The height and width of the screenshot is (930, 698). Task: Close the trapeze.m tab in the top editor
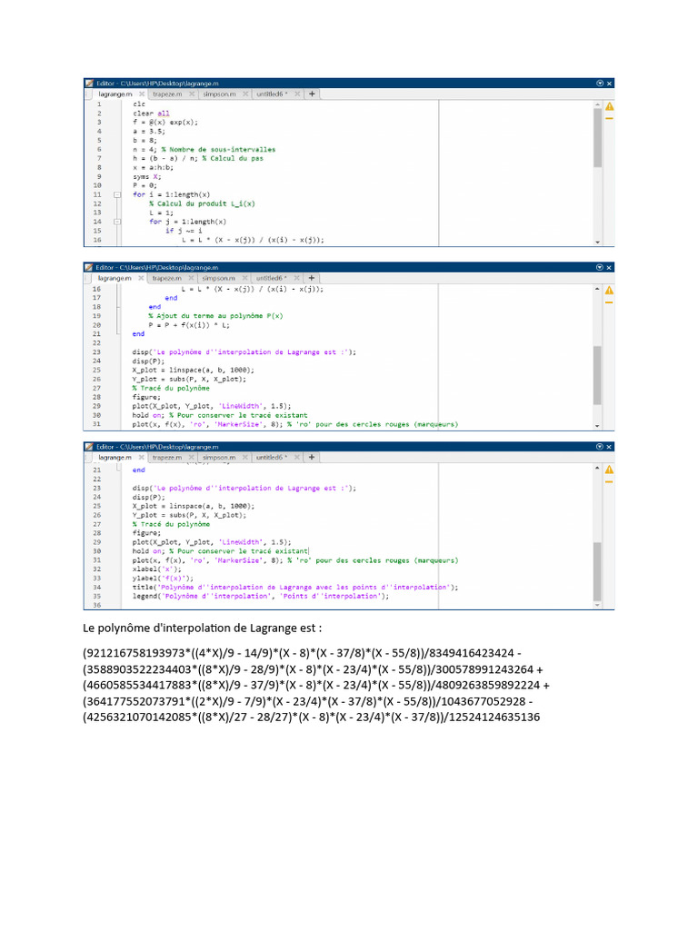pos(192,94)
